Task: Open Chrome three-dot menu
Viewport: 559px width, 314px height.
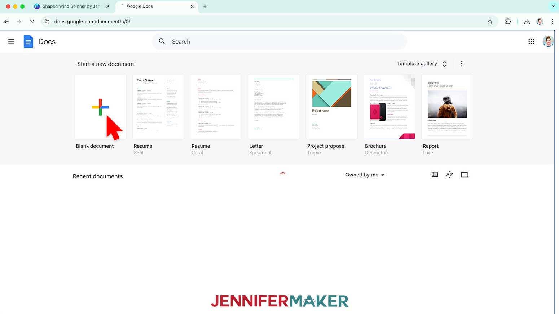Action: pyautogui.click(x=553, y=22)
